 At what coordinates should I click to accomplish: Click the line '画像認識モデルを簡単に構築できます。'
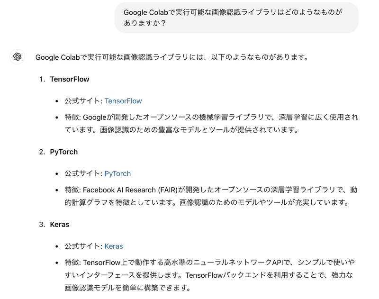click(x=127, y=288)
